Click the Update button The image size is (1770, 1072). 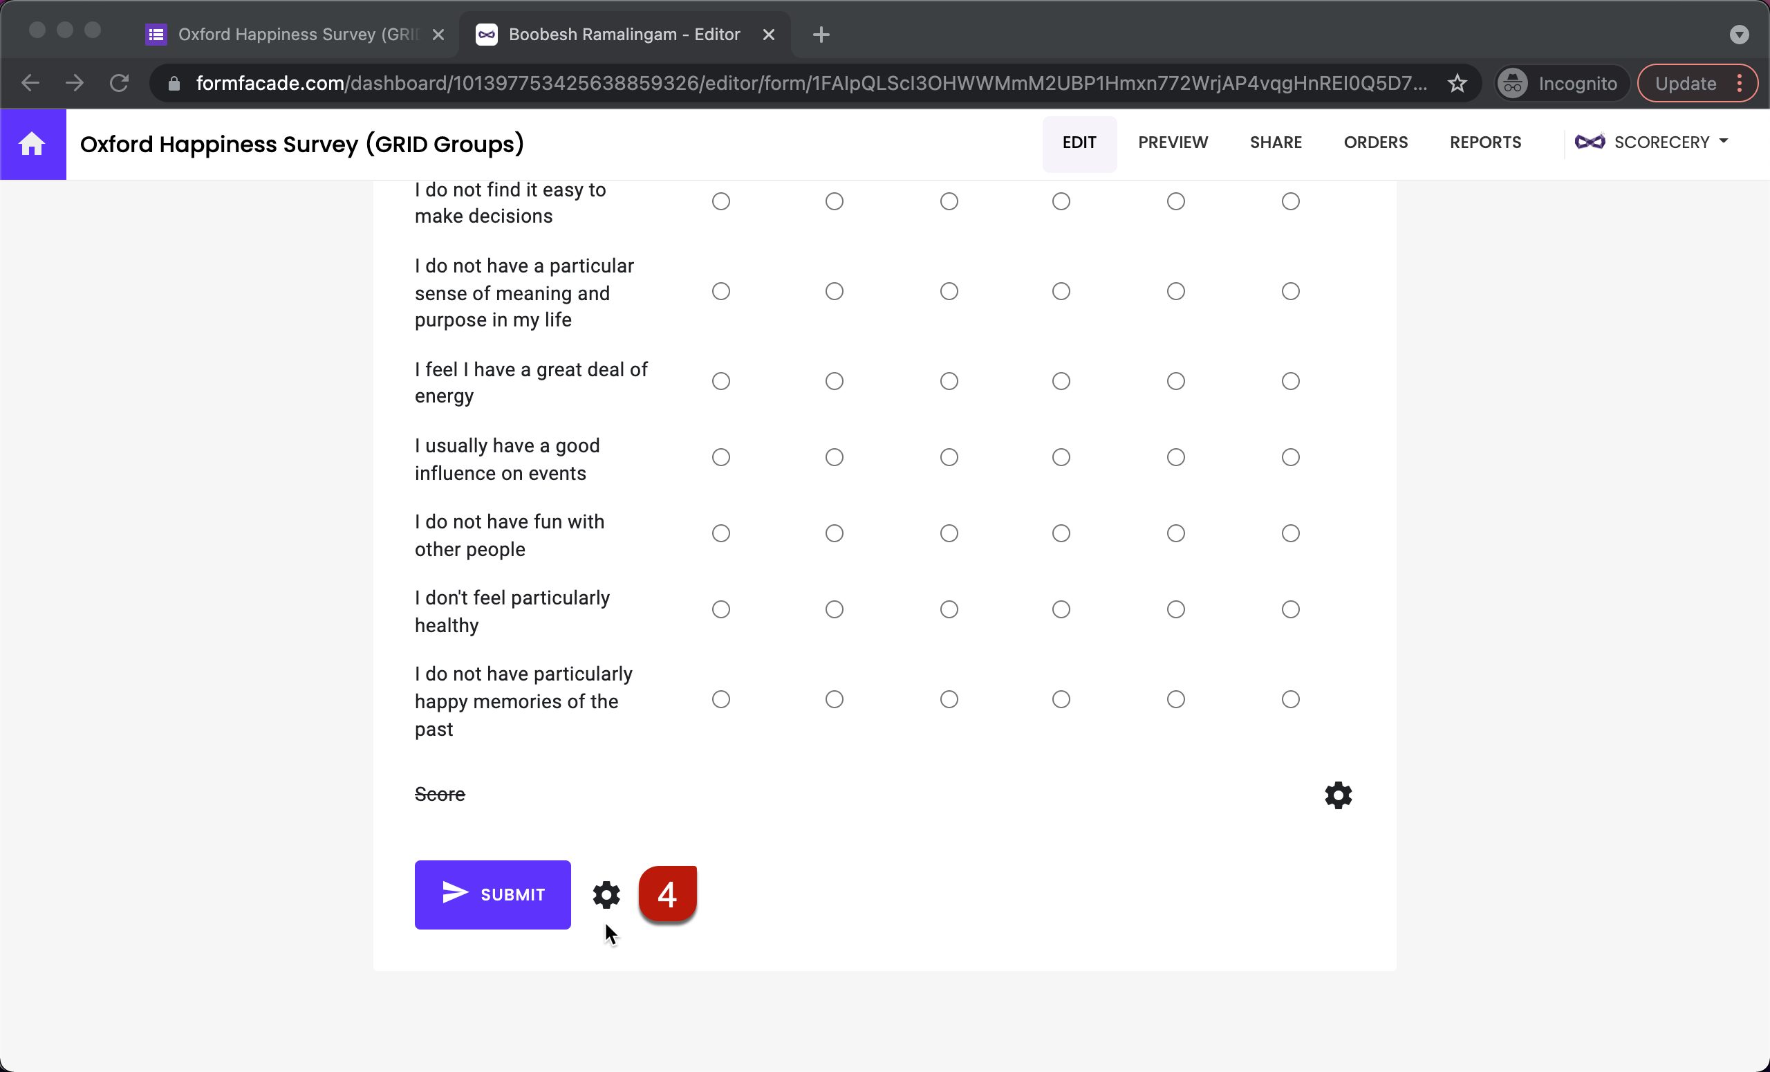1685,82
